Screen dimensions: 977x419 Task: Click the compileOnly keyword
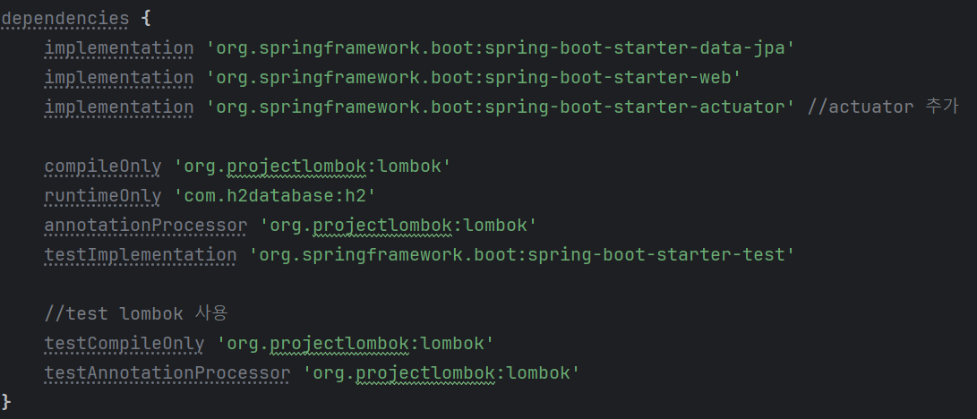[103, 167]
